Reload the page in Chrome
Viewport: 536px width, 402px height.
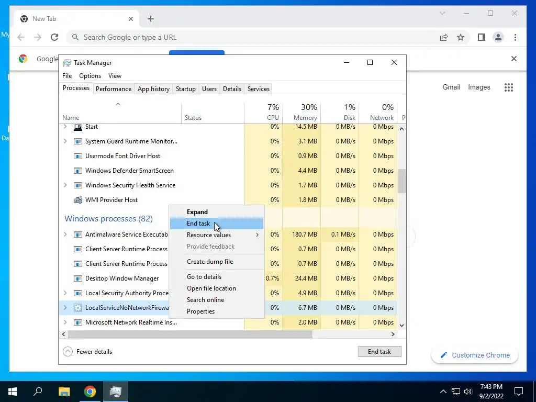pos(54,37)
